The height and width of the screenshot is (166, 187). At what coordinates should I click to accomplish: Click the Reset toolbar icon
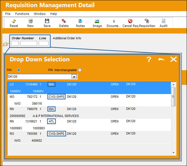tap(14, 23)
